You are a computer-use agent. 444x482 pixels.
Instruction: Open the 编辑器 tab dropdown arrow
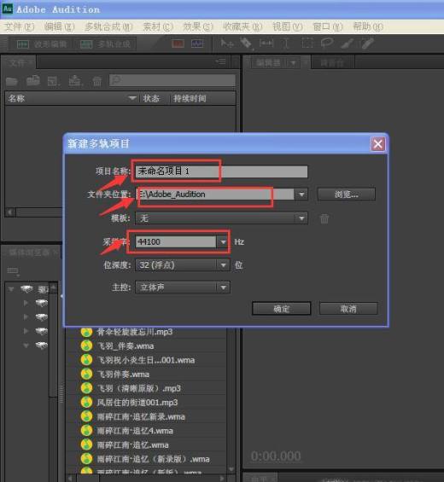[x=293, y=63]
